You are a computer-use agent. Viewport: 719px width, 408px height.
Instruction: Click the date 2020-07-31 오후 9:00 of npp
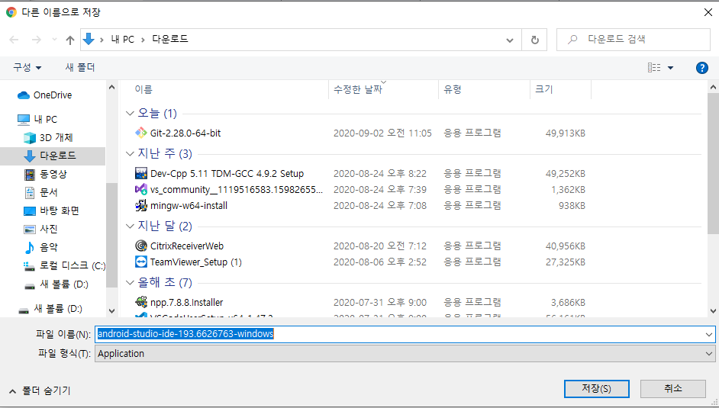tap(379, 302)
